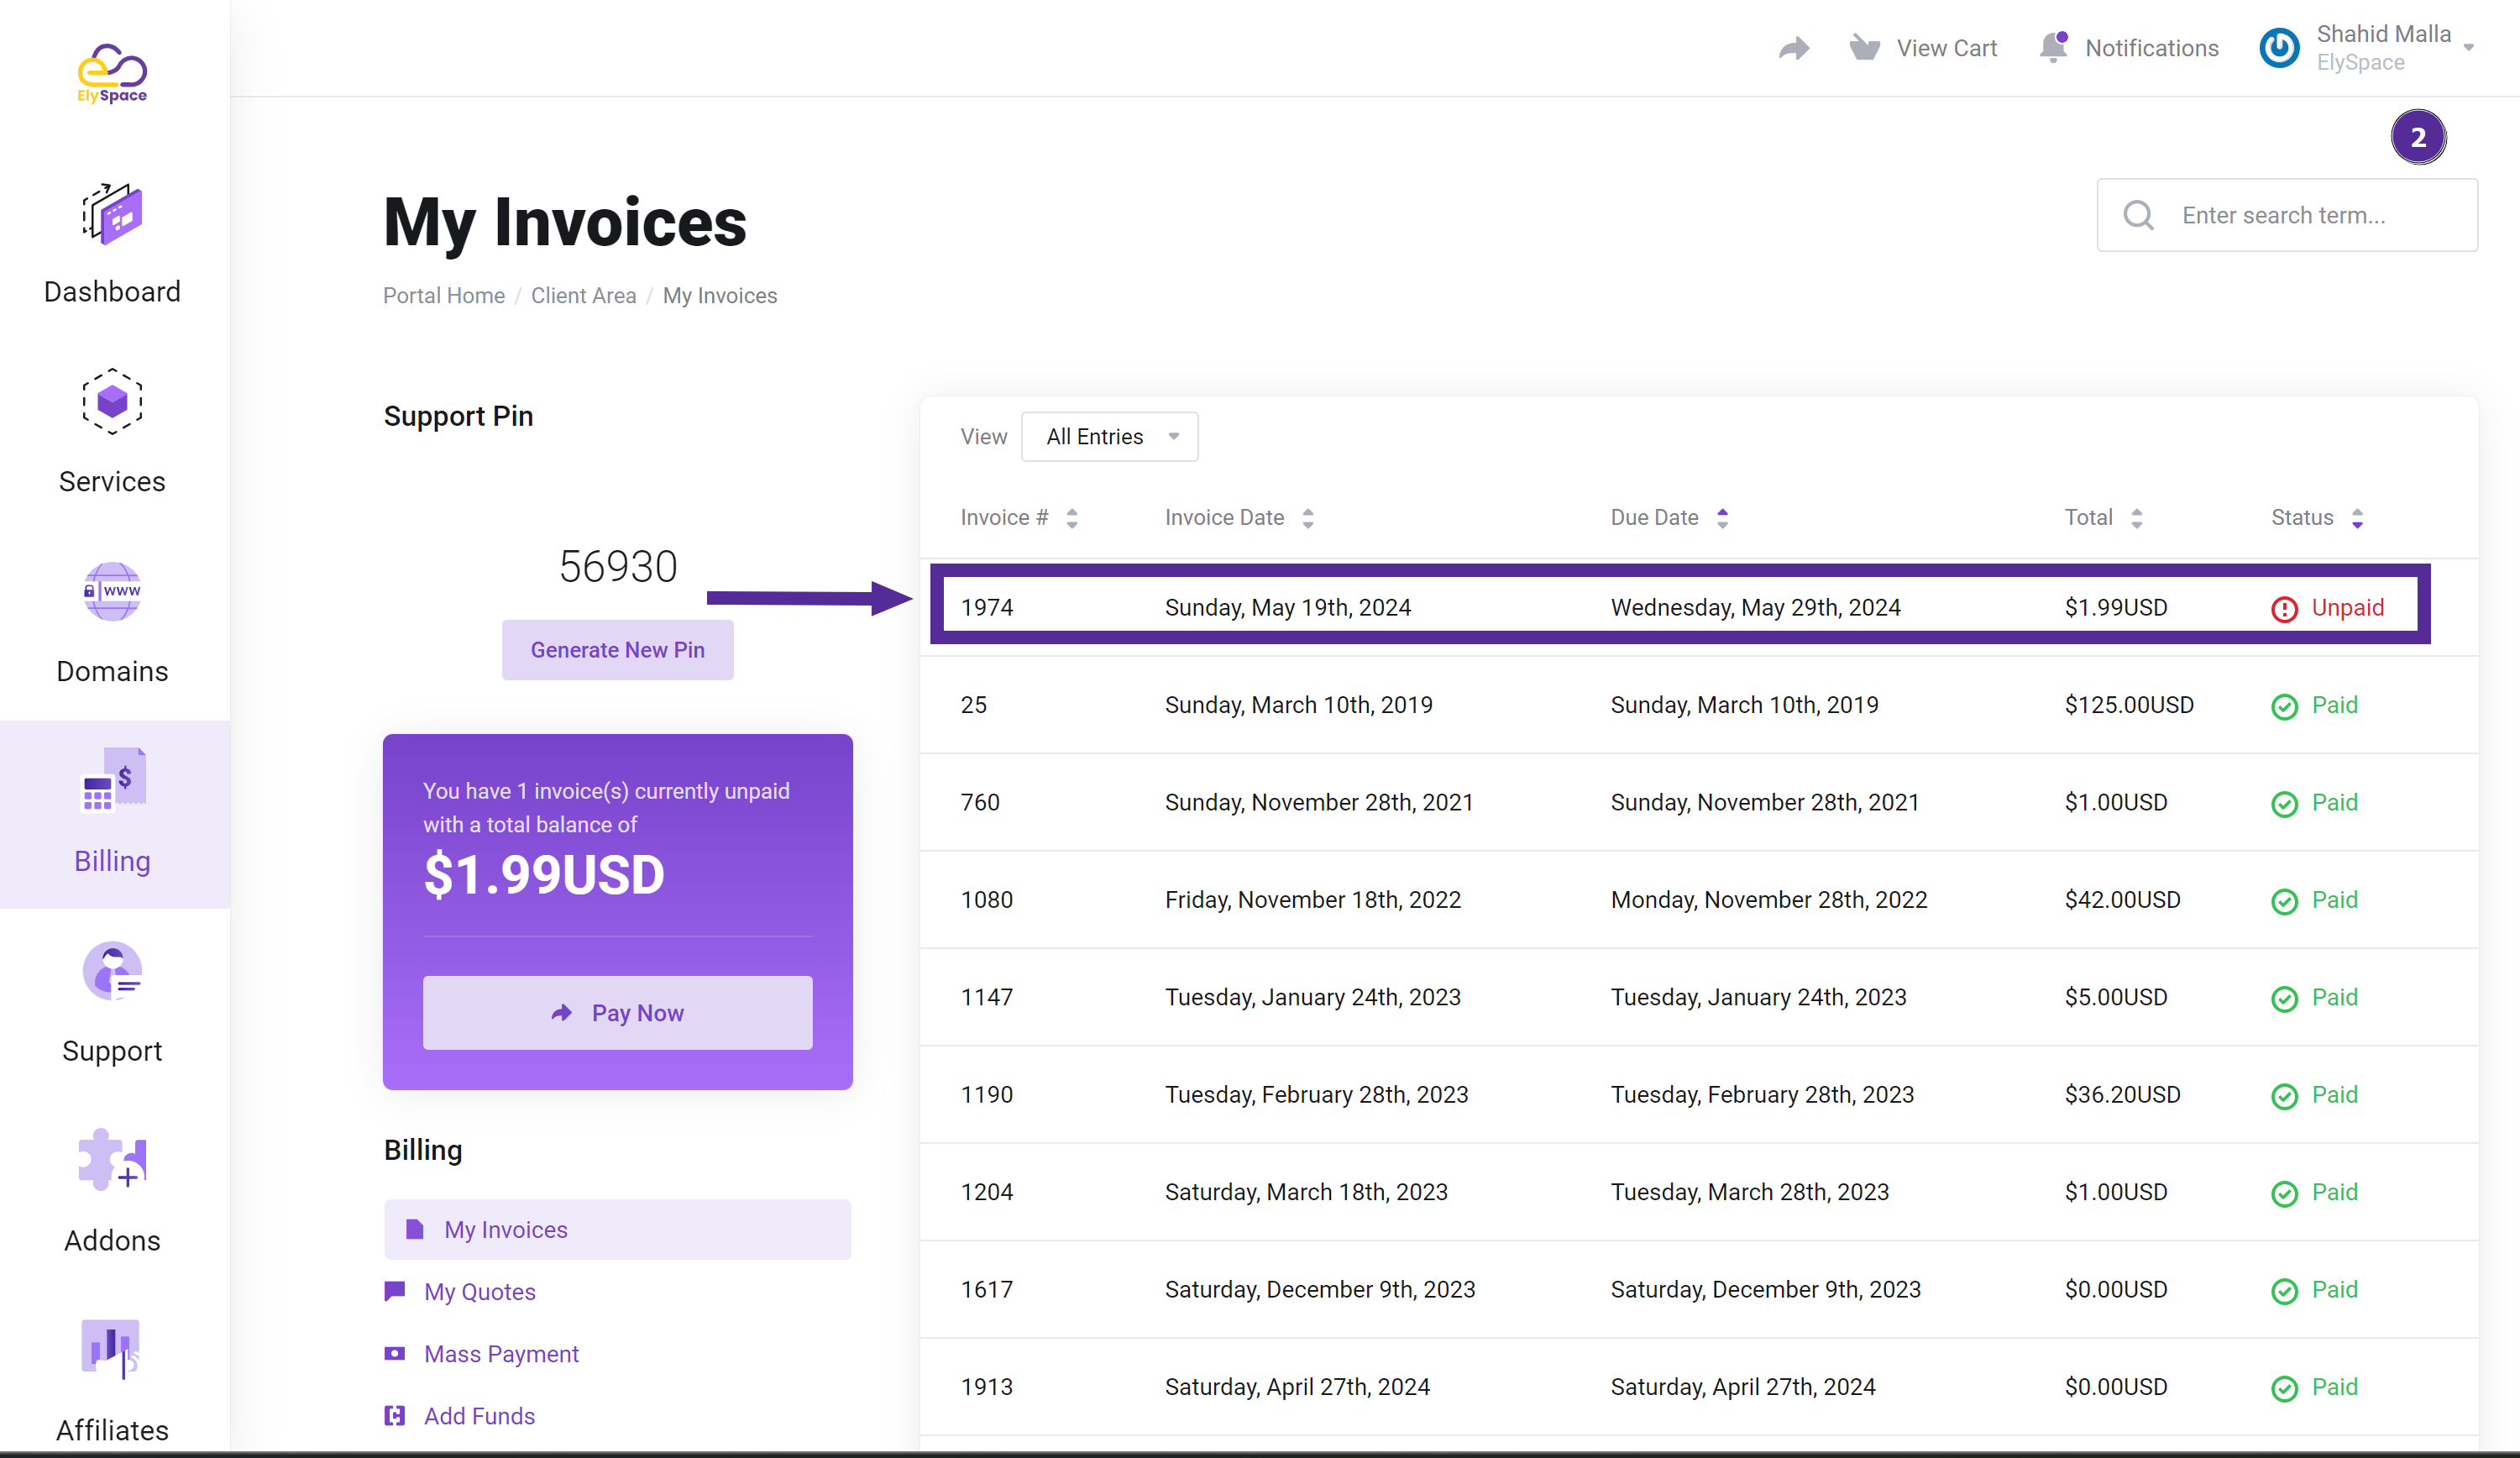This screenshot has height=1458, width=2520.
Task: Open the Support sidebar icon
Action: tap(112, 970)
